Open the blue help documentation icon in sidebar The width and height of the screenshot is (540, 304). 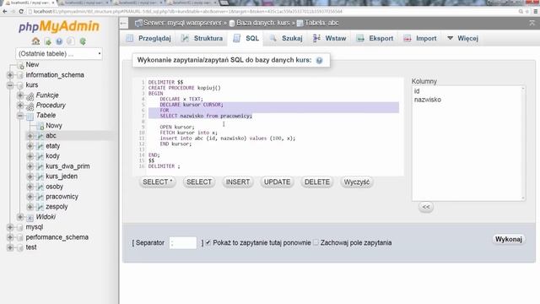(59, 41)
